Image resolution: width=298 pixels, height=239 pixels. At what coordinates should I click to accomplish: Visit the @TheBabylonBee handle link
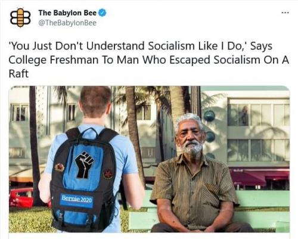point(67,23)
